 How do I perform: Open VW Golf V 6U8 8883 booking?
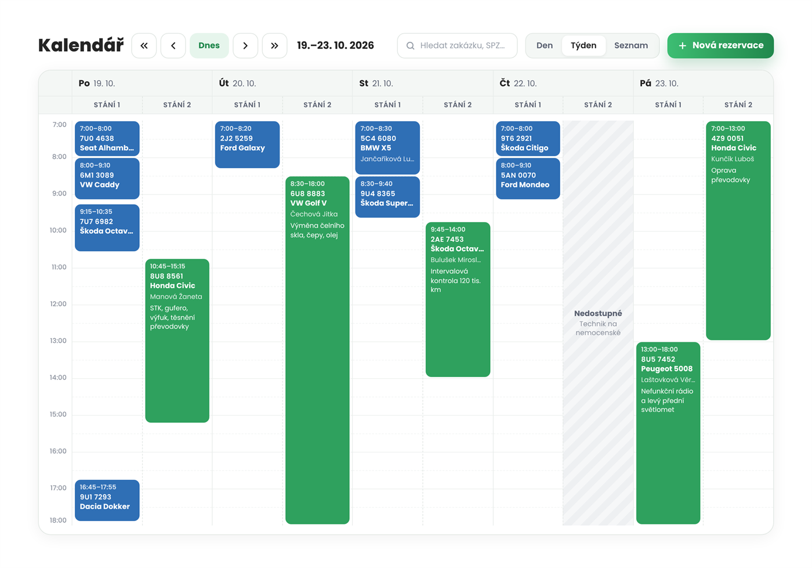[x=317, y=350]
